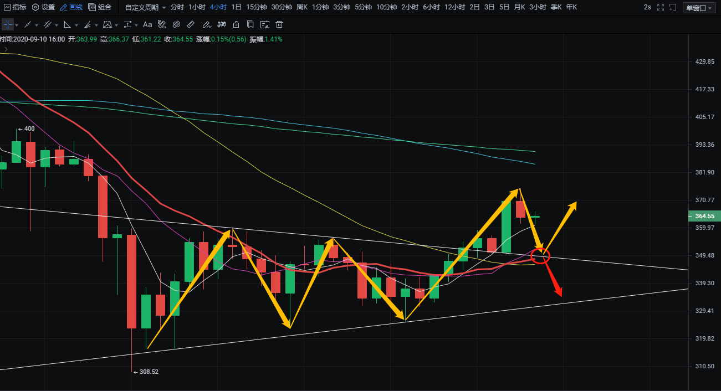This screenshot has width=721, height=391.
Task: Click the candlestick pattern icon in toolbar
Action: (x=222, y=25)
